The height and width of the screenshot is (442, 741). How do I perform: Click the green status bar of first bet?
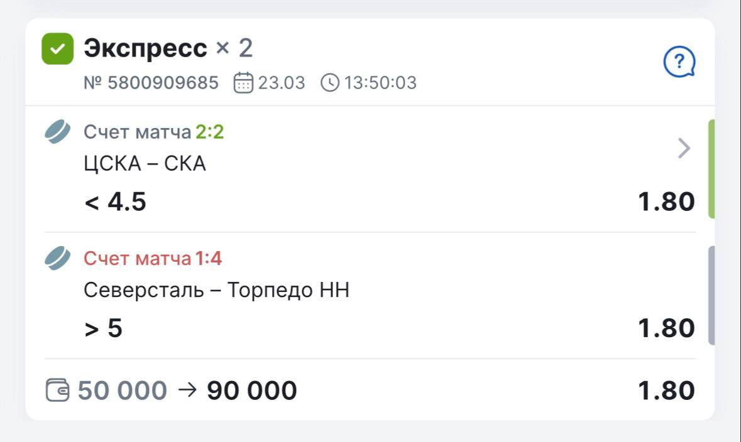tap(711, 169)
